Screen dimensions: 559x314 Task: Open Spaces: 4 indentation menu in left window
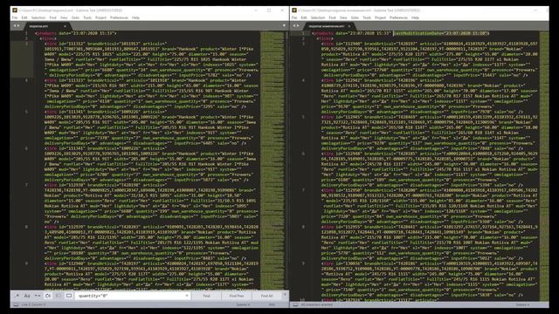[x=243, y=304]
